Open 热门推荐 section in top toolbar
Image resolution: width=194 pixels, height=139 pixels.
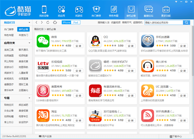point(96,11)
